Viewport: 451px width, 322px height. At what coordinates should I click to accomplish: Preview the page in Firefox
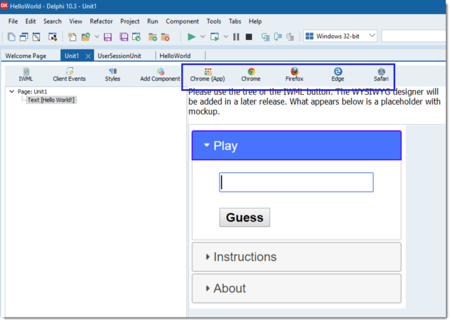click(x=294, y=75)
